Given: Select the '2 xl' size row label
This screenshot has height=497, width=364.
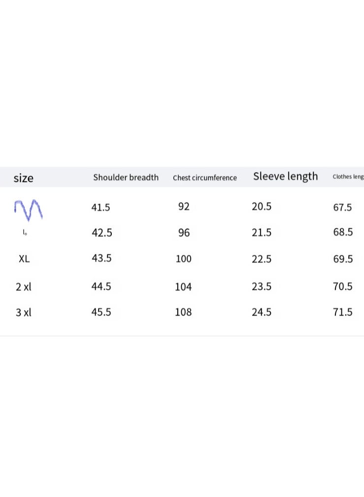Looking at the screenshot, I should point(23,287).
